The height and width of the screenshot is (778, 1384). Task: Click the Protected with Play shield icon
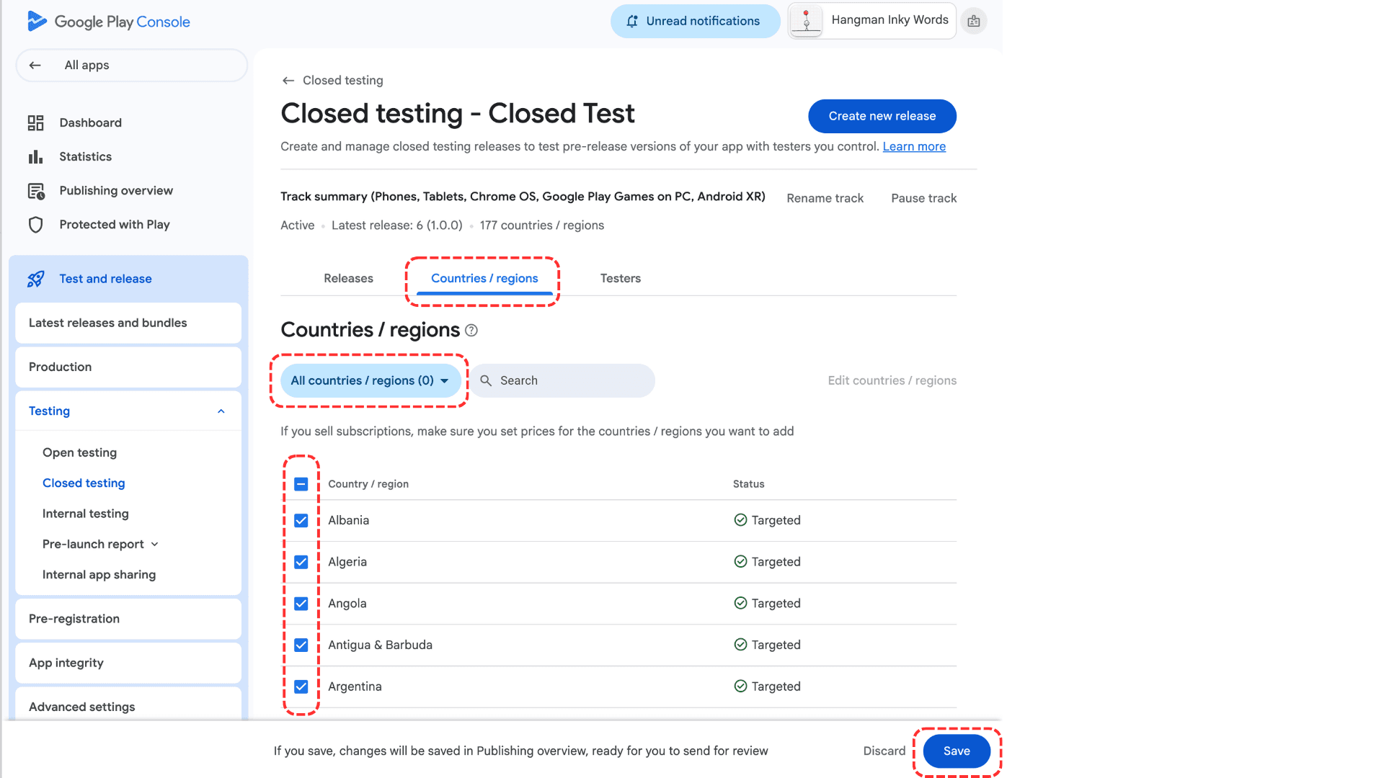click(x=35, y=224)
